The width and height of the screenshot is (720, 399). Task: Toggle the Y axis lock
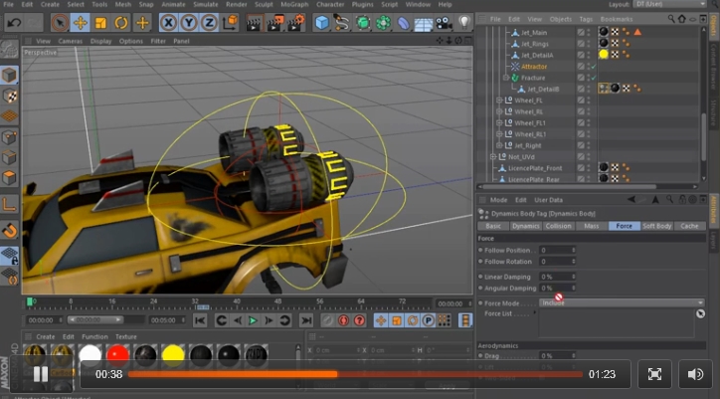click(189, 23)
